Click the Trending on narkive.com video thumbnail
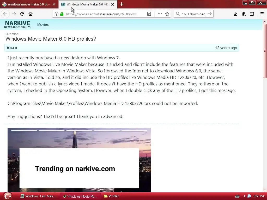This screenshot has width=267, height=200. 79,160
